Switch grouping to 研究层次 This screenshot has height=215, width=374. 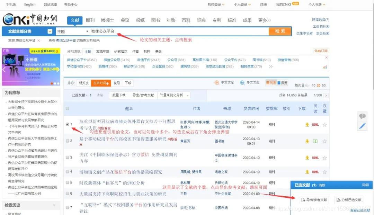click(x=121, y=52)
